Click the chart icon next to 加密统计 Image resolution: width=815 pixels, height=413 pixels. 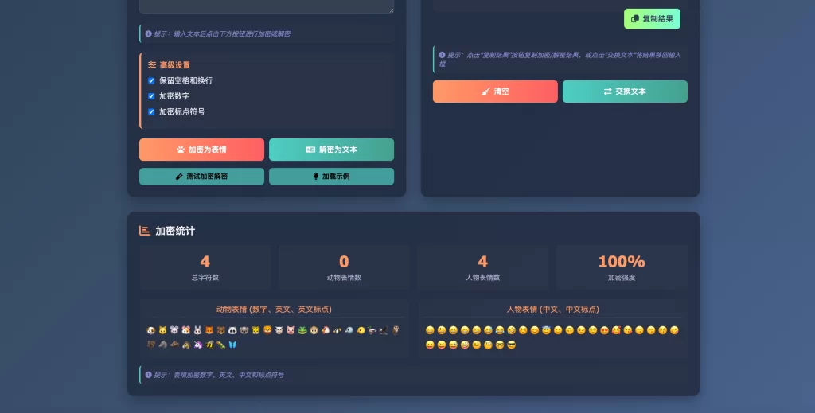tap(145, 231)
